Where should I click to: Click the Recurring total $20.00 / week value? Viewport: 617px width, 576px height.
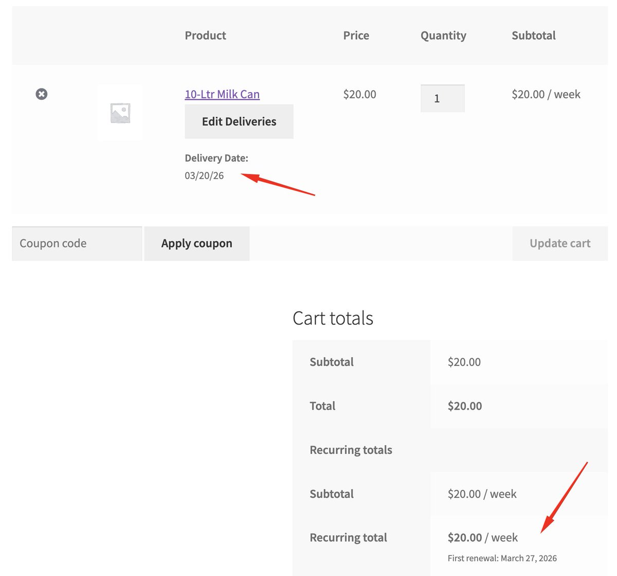click(482, 537)
